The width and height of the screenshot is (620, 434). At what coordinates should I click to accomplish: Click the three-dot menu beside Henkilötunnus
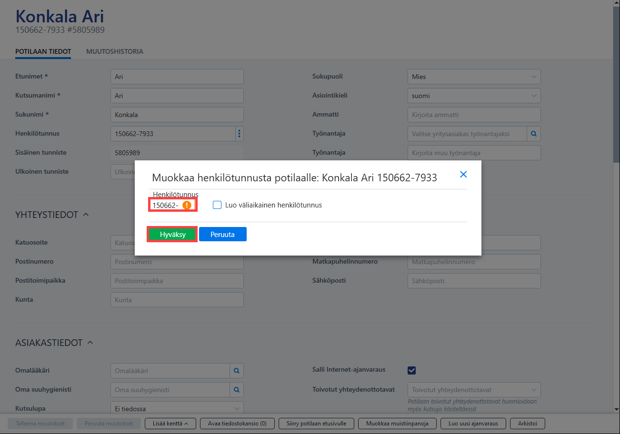[240, 134]
